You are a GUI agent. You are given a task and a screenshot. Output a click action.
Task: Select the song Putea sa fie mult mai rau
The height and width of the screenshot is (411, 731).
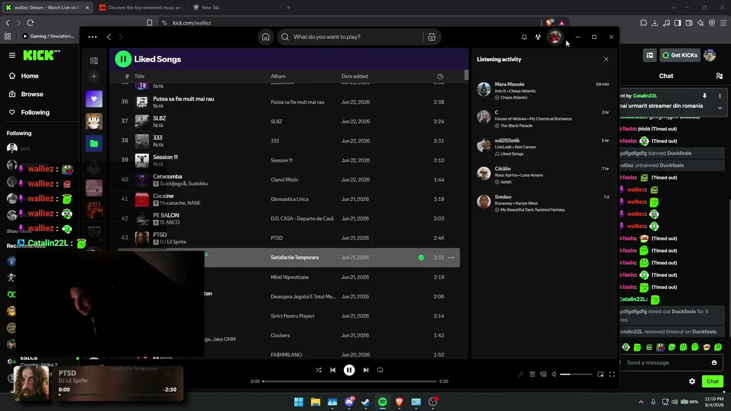point(183,99)
